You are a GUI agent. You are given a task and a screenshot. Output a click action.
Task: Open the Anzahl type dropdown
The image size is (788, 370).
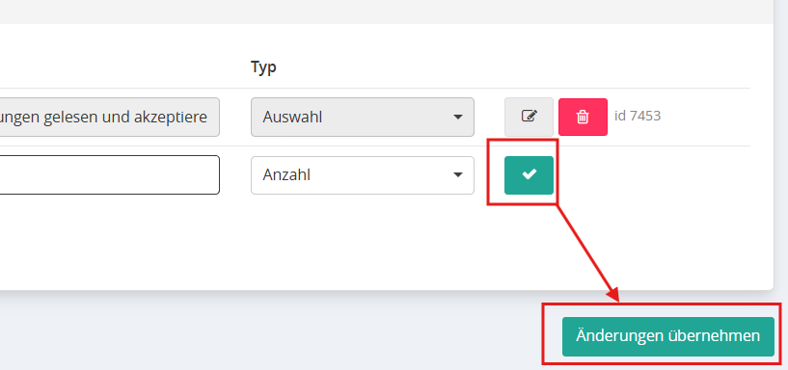click(x=363, y=175)
